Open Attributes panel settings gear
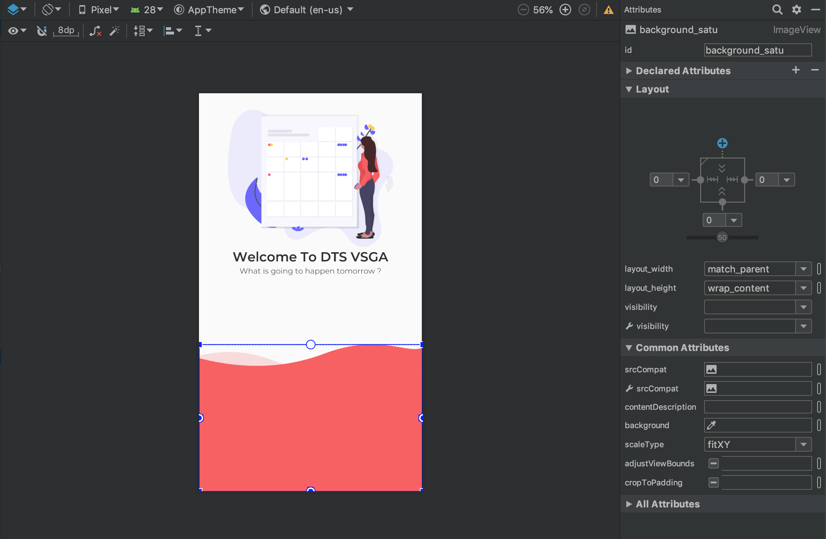Image resolution: width=826 pixels, height=539 pixels. point(796,10)
